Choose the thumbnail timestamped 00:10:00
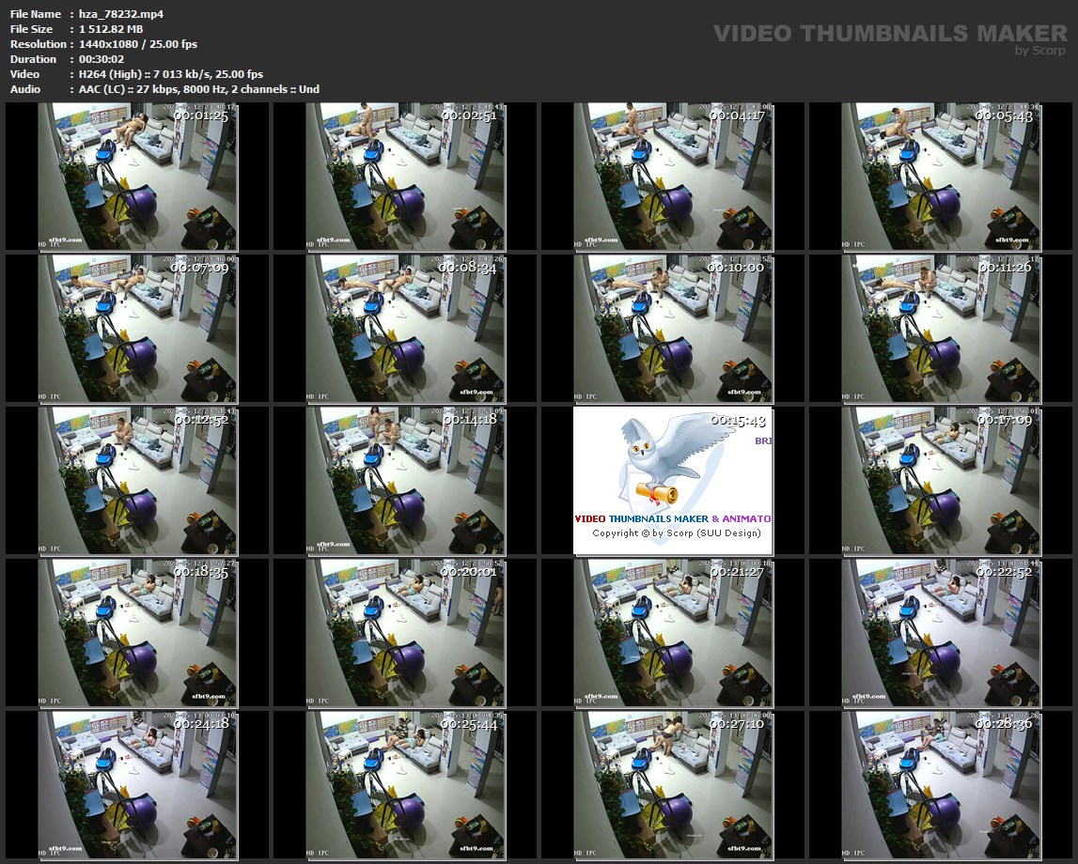Screen dimensions: 1078x864 pos(673,328)
